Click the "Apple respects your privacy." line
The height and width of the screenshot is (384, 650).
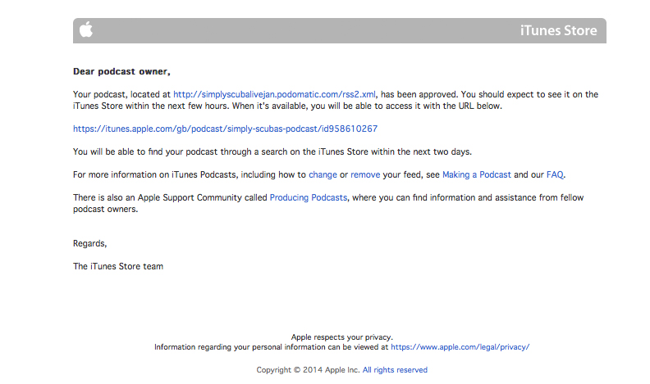[x=342, y=337]
